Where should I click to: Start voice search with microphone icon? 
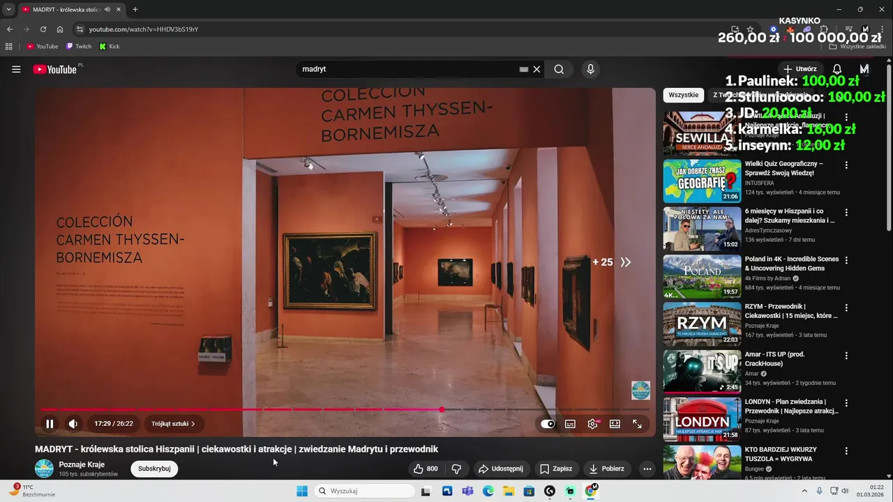coord(590,69)
